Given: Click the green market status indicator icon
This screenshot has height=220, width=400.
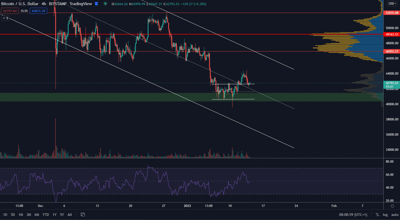Looking at the screenshot, I should 105,4.
